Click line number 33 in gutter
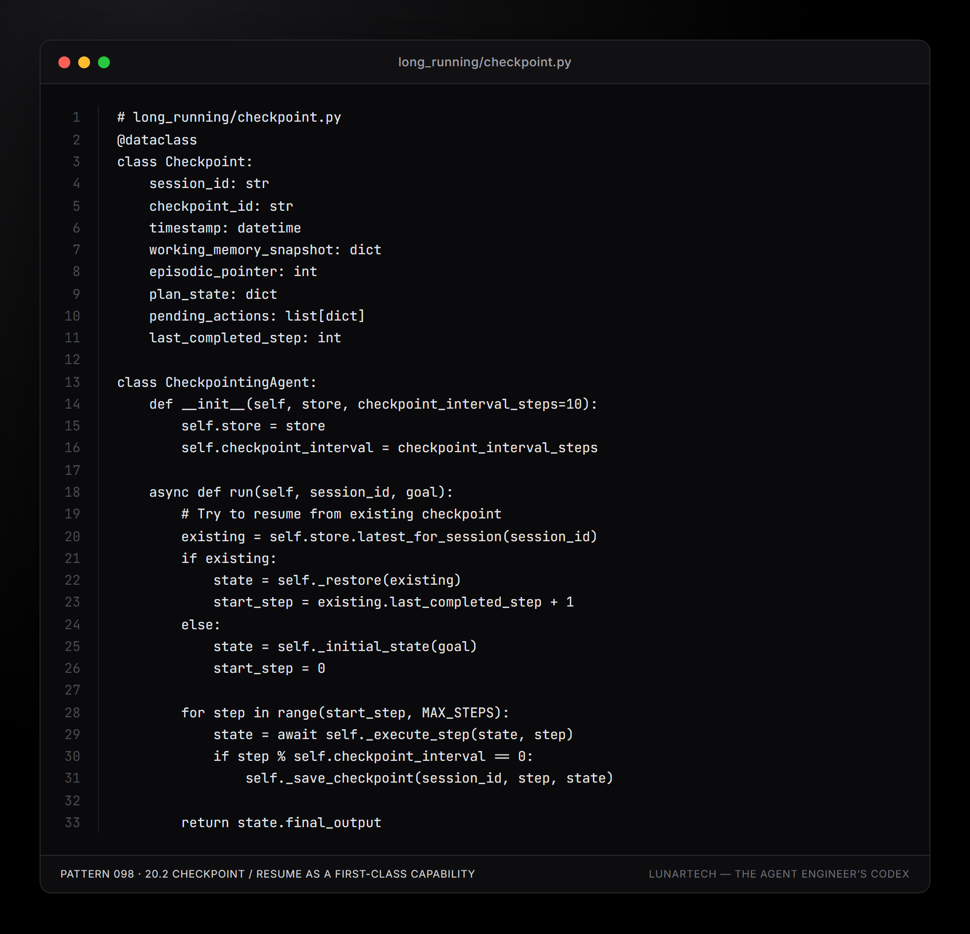Viewport: 970px width, 934px height. [x=72, y=823]
